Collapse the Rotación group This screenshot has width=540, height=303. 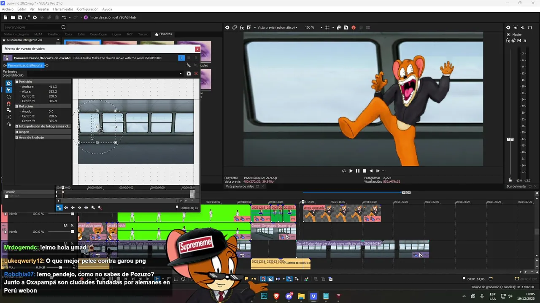(17, 106)
